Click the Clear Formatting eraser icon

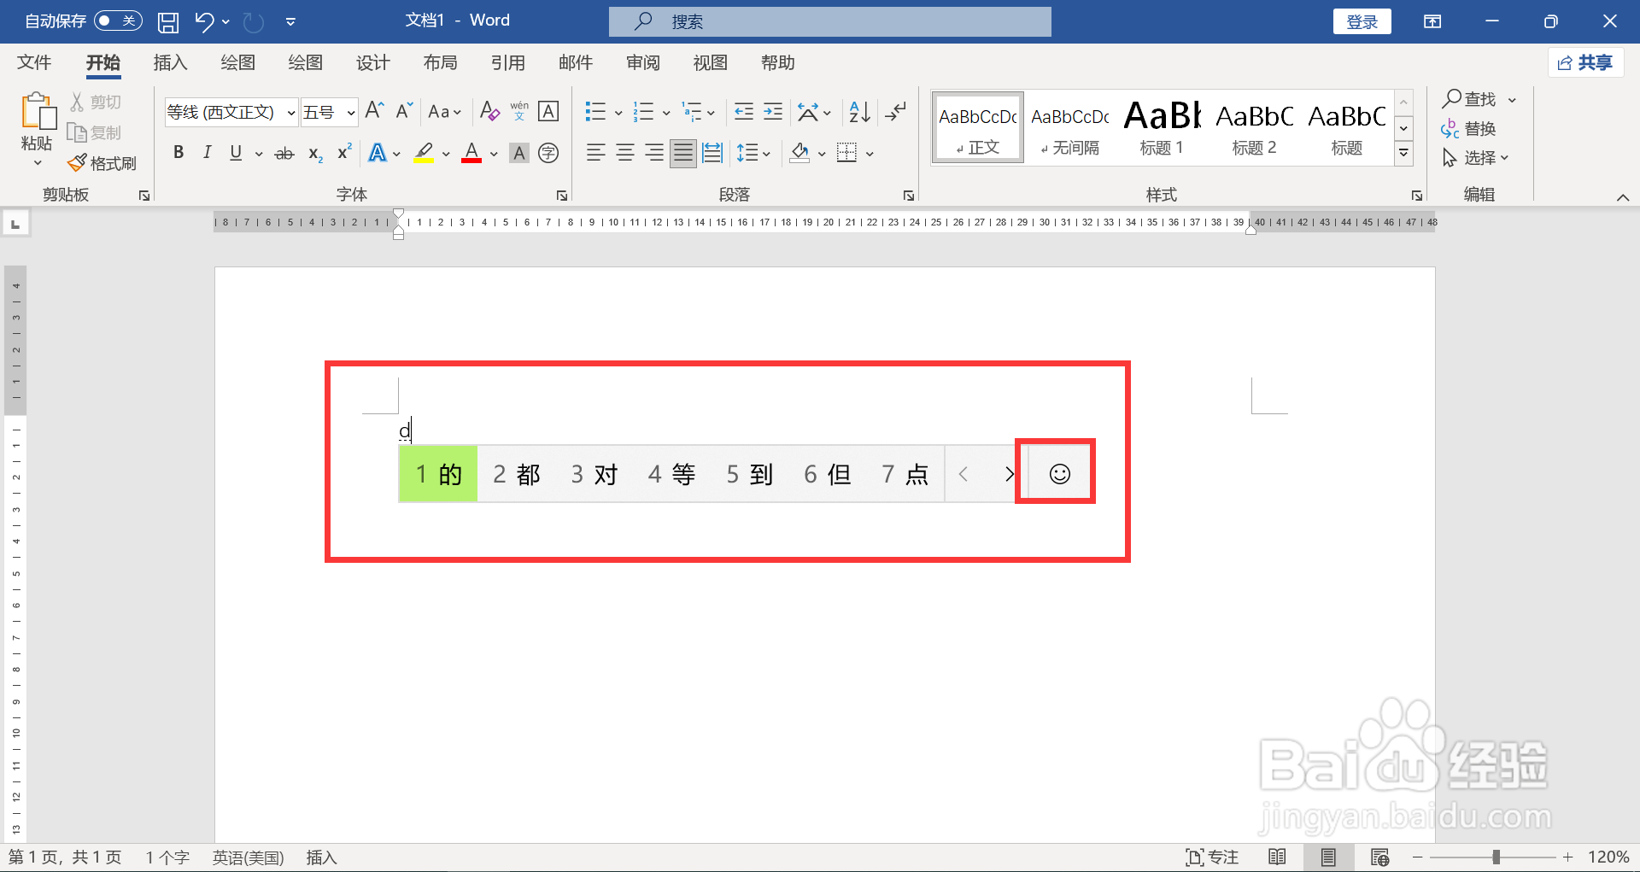489,111
